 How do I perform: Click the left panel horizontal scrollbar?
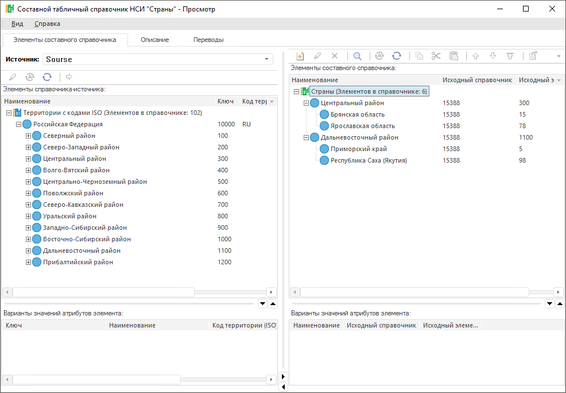[x=103, y=292]
